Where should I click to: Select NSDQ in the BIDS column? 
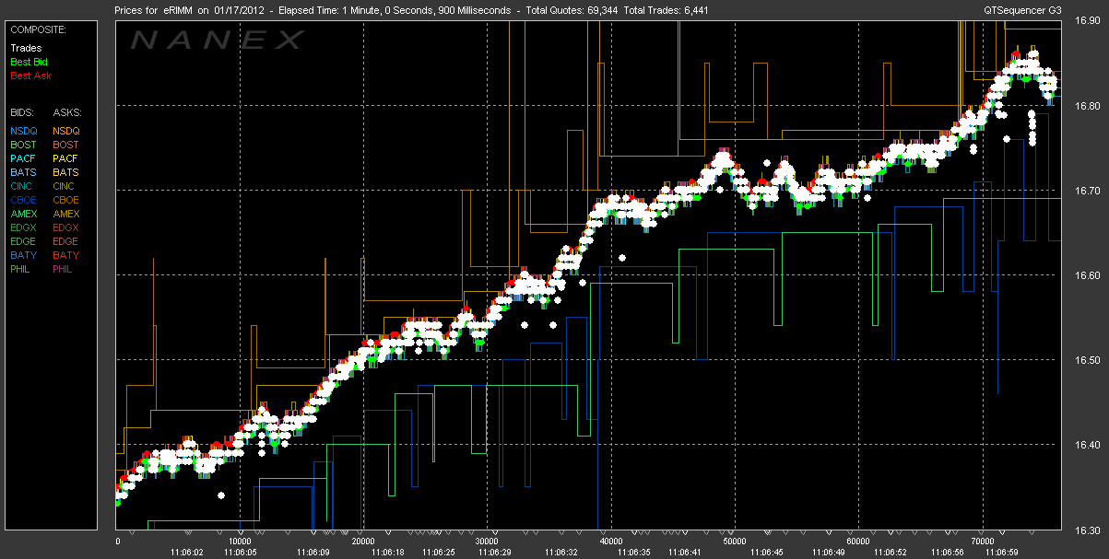[24, 131]
